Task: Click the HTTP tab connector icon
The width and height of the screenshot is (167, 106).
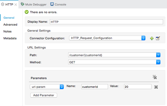Action: [3, 4]
